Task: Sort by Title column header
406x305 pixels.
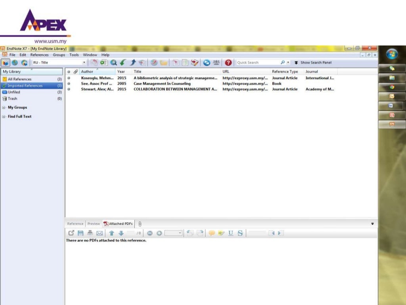Action: click(x=176, y=71)
